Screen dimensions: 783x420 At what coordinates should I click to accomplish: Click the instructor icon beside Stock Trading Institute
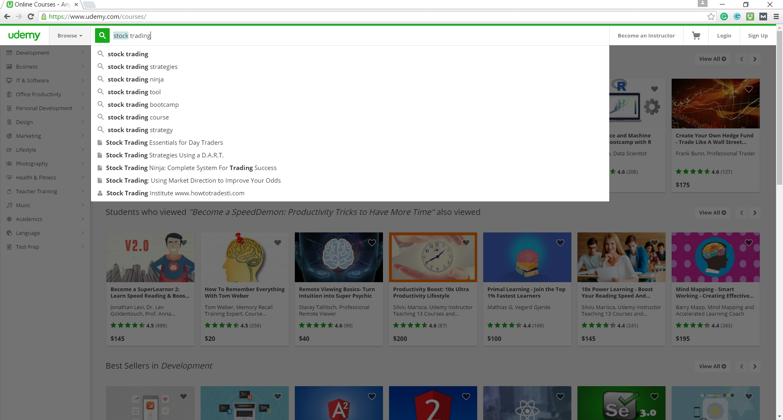100,193
